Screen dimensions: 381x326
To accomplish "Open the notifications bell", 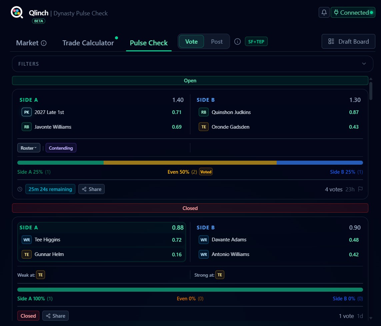I will (324, 12).
